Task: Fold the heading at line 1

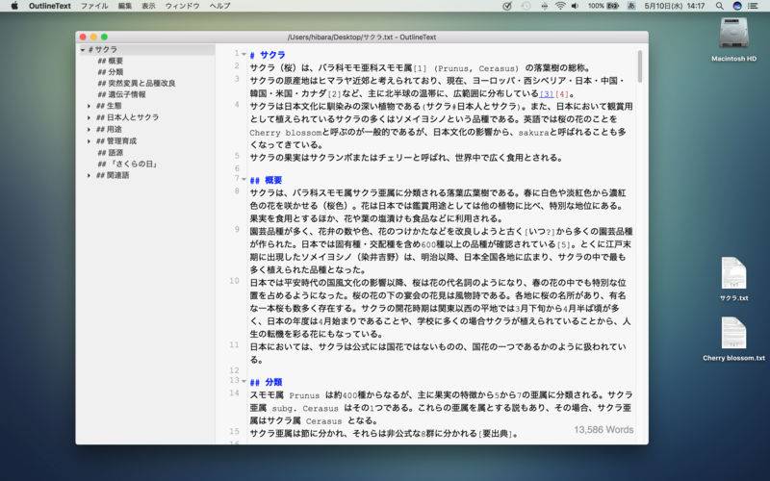Action: (244, 54)
